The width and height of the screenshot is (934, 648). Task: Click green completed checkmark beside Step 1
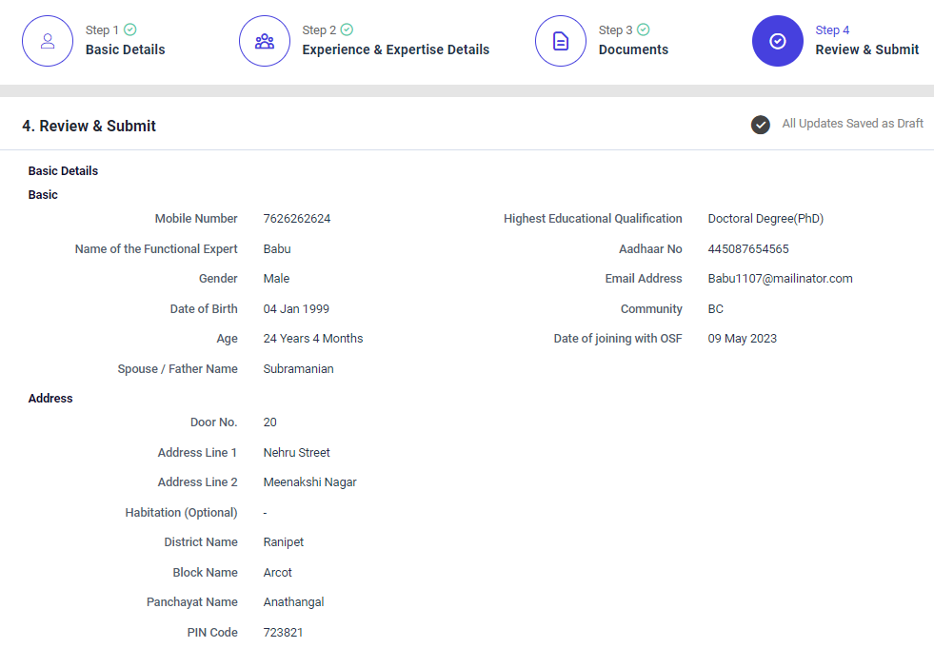130,30
